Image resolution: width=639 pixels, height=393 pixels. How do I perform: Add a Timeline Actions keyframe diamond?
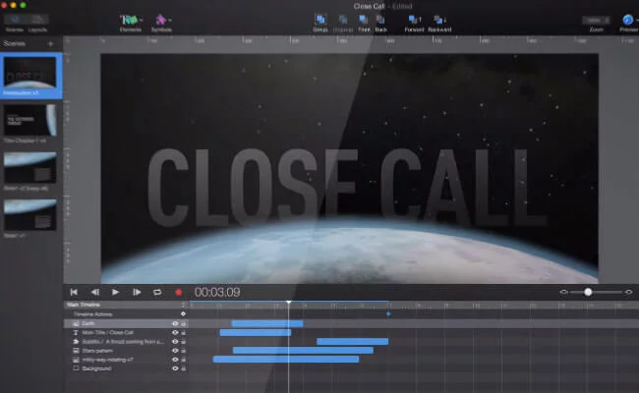183,314
